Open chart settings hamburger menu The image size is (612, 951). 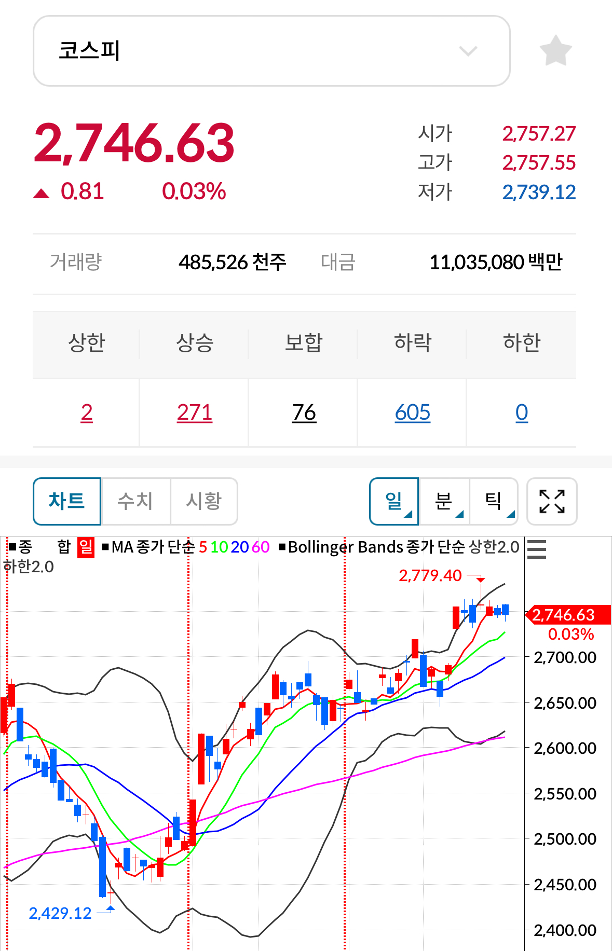pyautogui.click(x=537, y=549)
